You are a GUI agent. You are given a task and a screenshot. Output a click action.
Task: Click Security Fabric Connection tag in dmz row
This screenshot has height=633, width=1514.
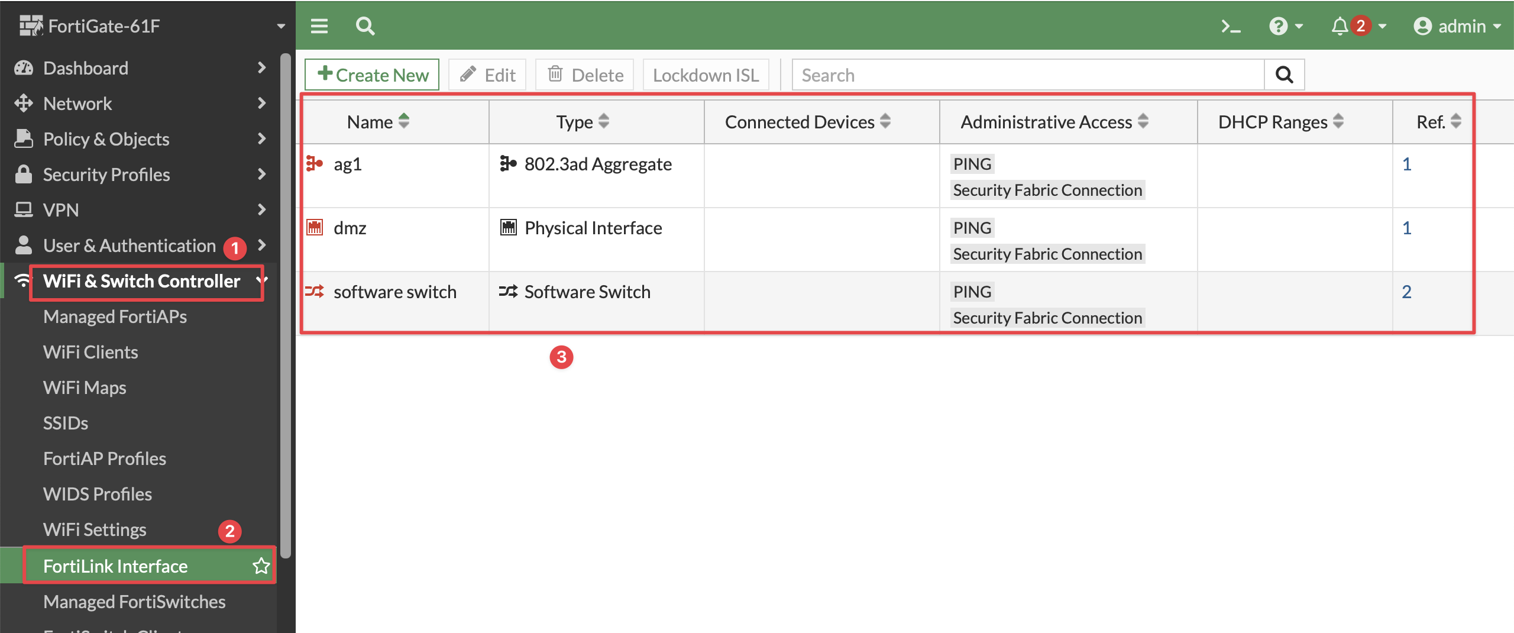pos(1047,254)
